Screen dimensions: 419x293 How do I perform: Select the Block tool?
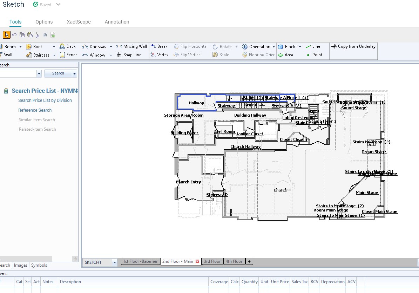(x=286, y=47)
